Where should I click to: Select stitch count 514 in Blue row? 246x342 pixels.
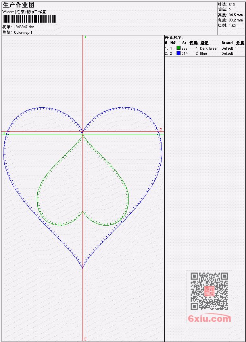[x=184, y=54]
